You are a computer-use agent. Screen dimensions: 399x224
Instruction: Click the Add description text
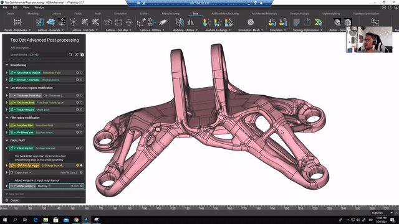coord(21,47)
